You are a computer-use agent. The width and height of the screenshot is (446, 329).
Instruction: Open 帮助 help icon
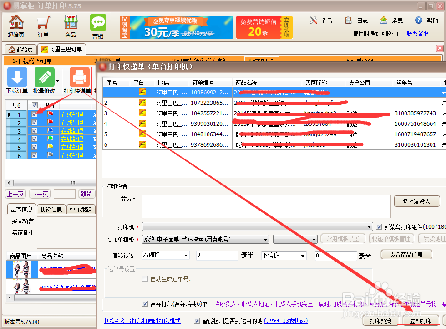[418, 20]
